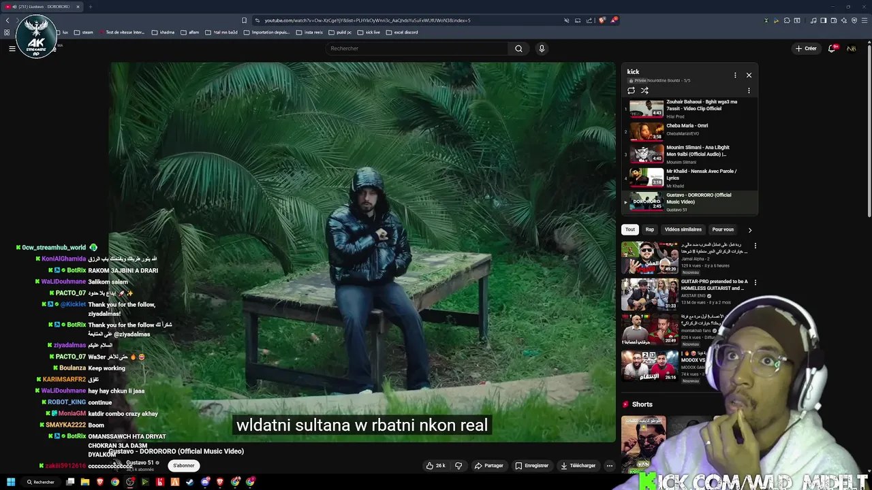Open the Brave Leo AI sparkle icon
This screenshot has width=872, height=490.
(845, 20)
